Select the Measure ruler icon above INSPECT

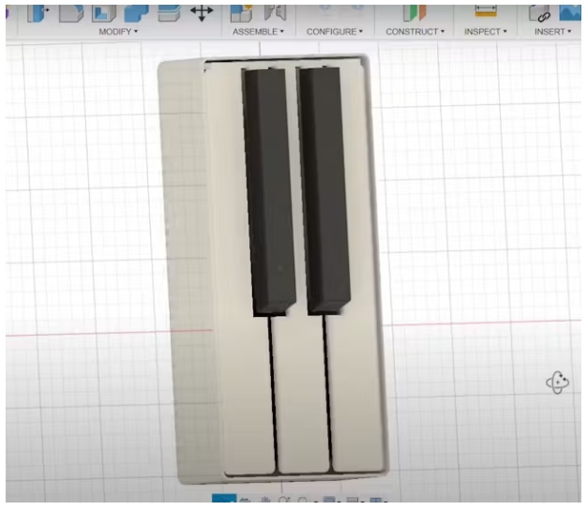point(485,11)
